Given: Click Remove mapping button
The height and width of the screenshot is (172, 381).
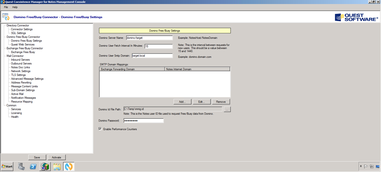Looking at the screenshot, I should [x=221, y=102].
